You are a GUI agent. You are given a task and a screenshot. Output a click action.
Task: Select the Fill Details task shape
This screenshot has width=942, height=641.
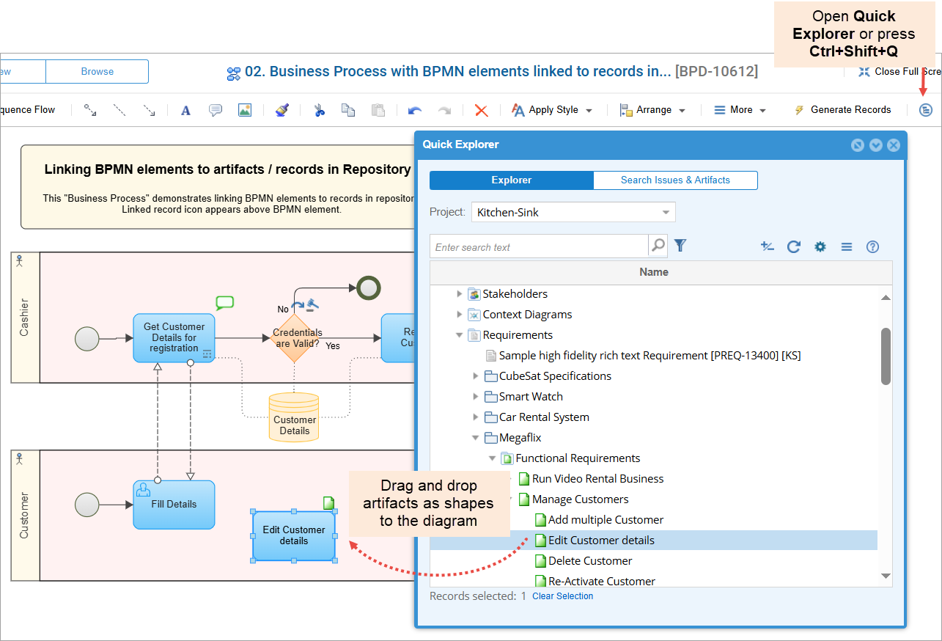pyautogui.click(x=174, y=505)
